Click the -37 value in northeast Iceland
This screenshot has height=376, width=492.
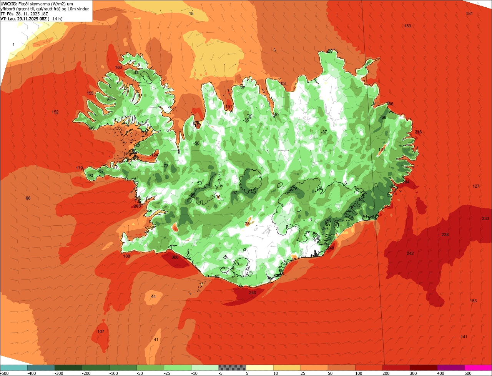point(324,132)
